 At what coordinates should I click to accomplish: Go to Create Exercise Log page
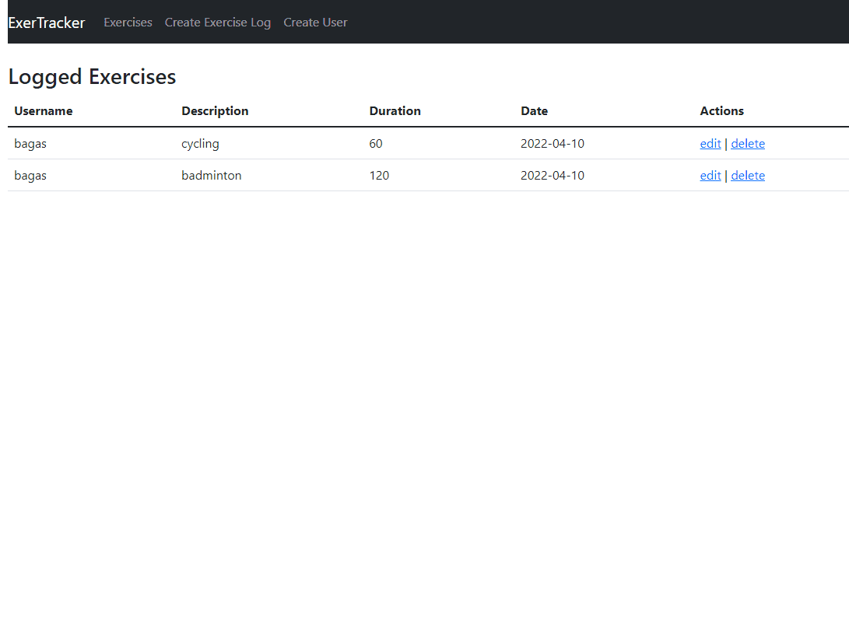[218, 23]
